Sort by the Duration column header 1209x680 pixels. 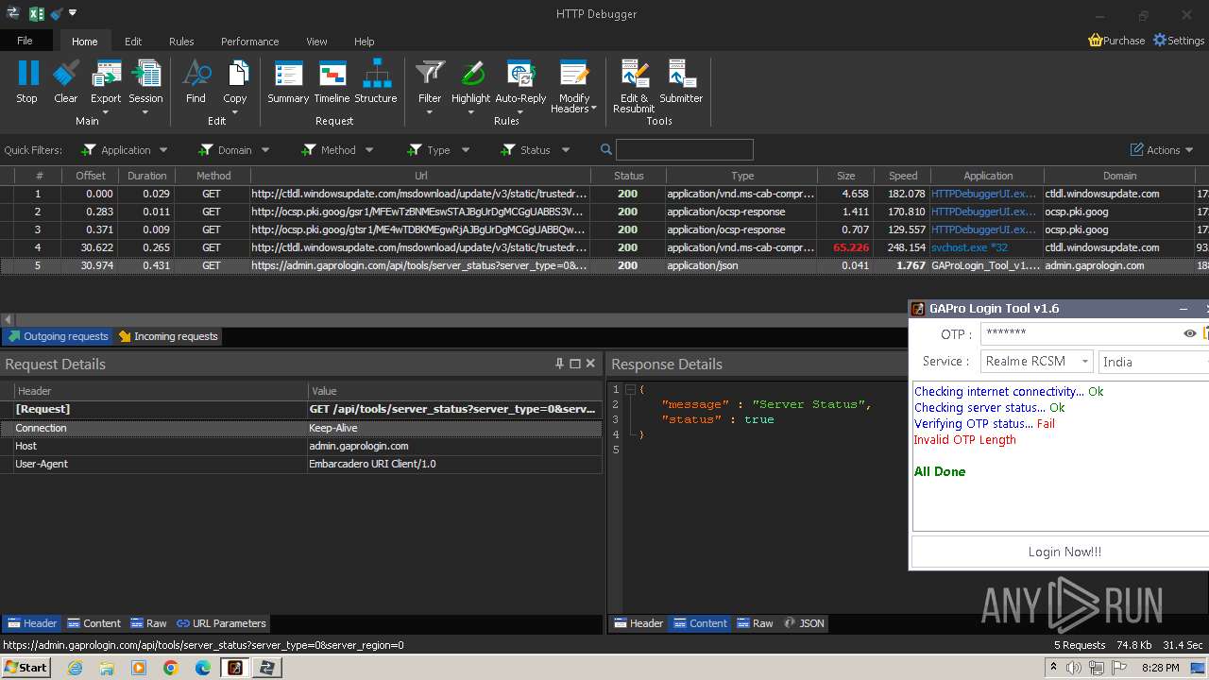[x=146, y=176]
